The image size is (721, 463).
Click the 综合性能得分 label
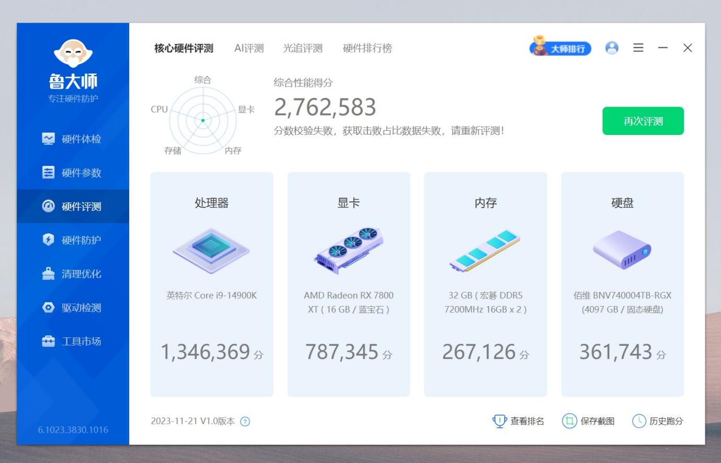tap(303, 83)
